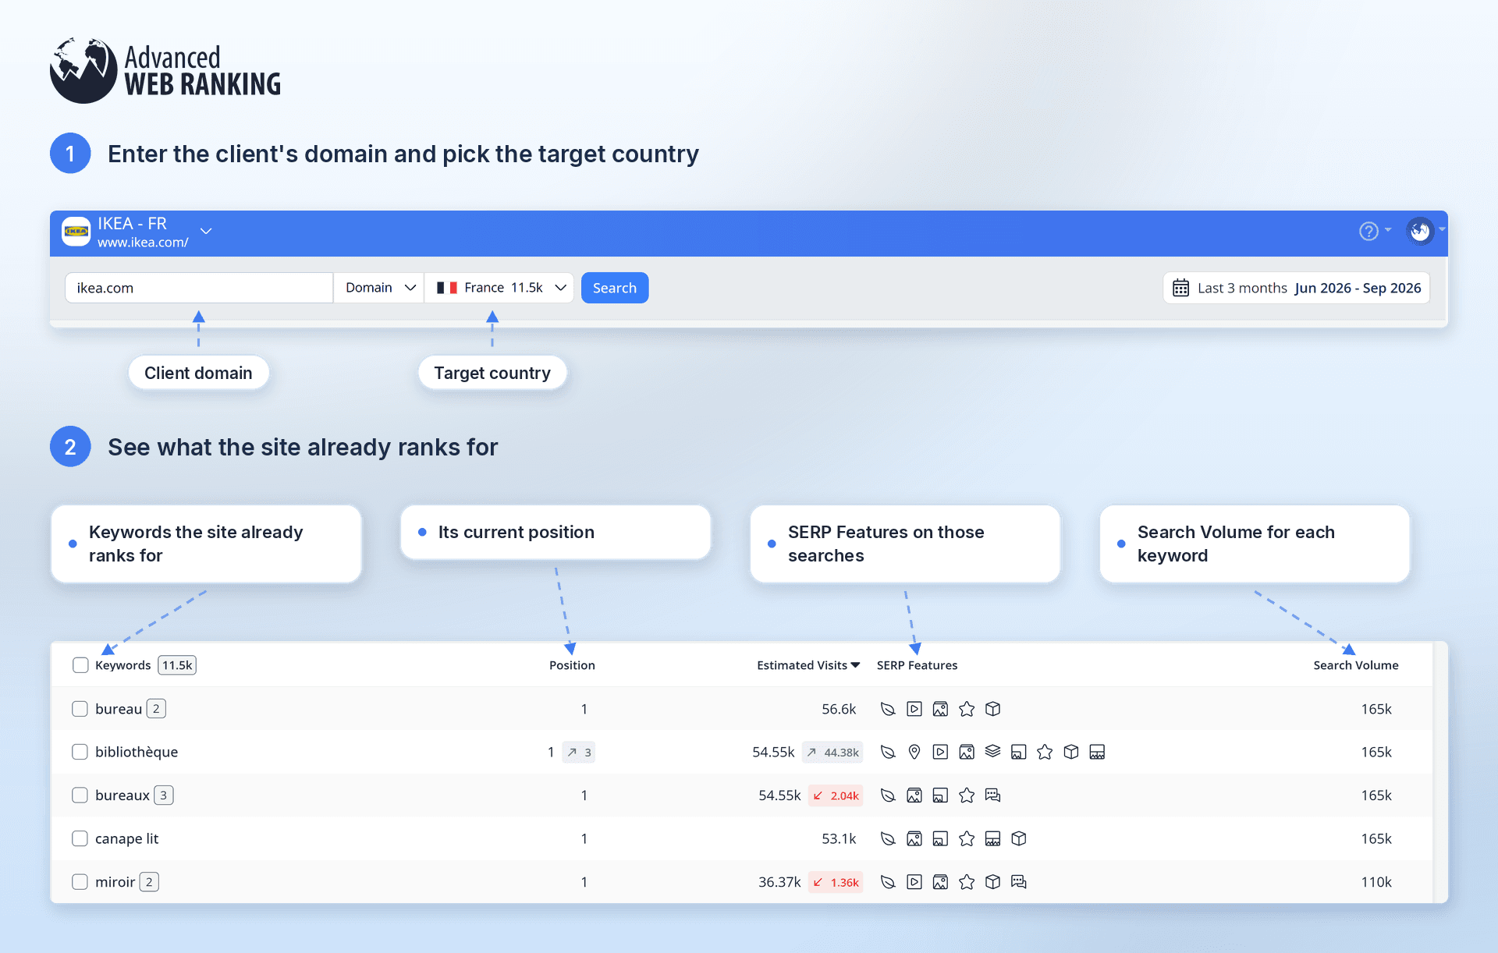
Task: Click the Search button
Action: (615, 288)
